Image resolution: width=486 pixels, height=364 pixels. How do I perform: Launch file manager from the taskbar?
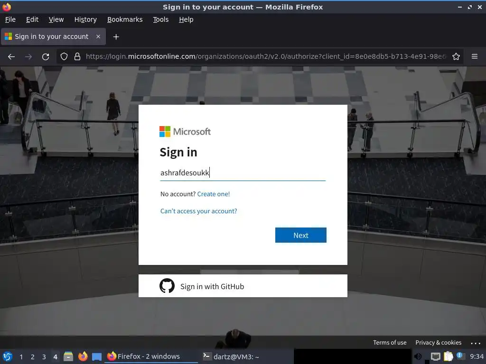click(68, 356)
